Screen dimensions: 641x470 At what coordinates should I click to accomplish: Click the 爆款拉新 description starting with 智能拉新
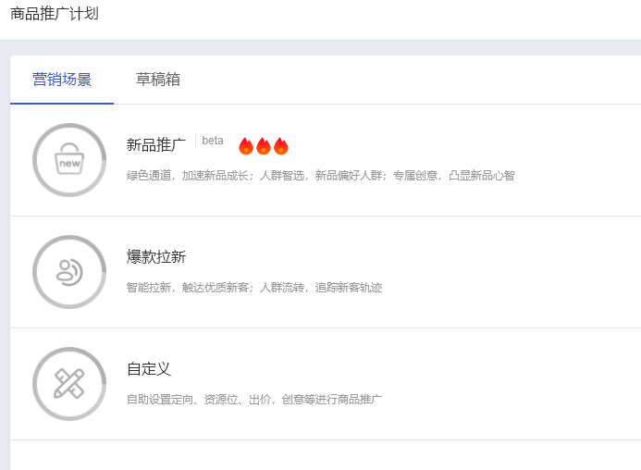coord(253,287)
